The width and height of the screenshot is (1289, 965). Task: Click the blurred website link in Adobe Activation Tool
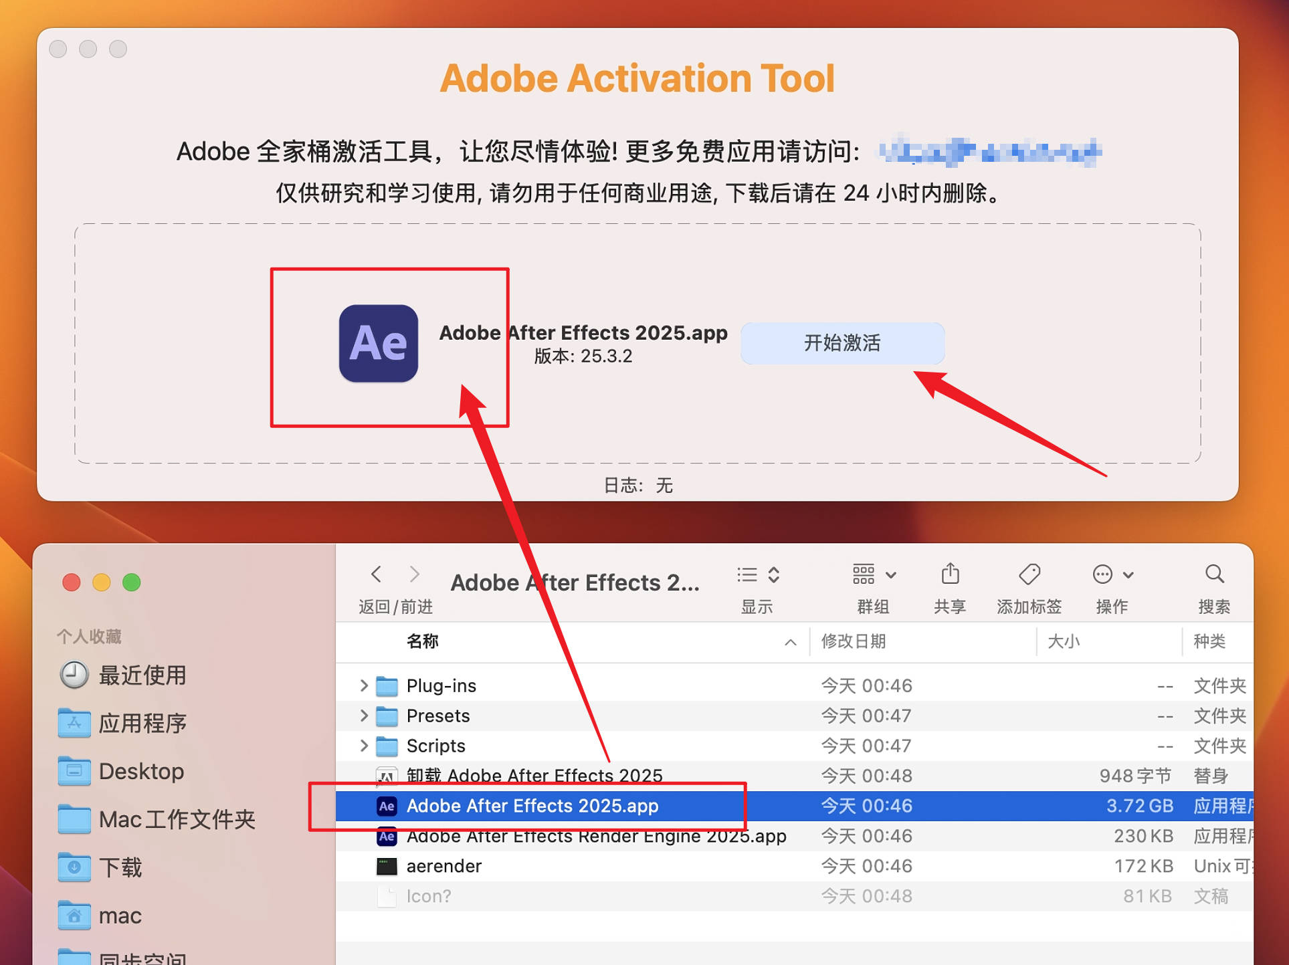point(989,151)
